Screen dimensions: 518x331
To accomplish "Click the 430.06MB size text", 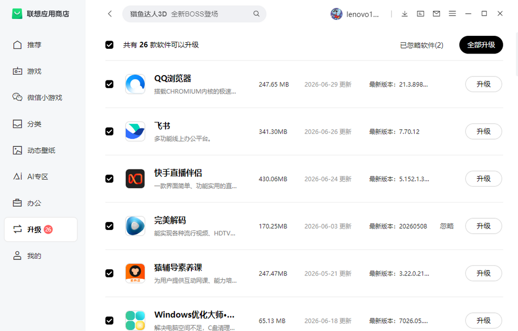I will coord(273,179).
